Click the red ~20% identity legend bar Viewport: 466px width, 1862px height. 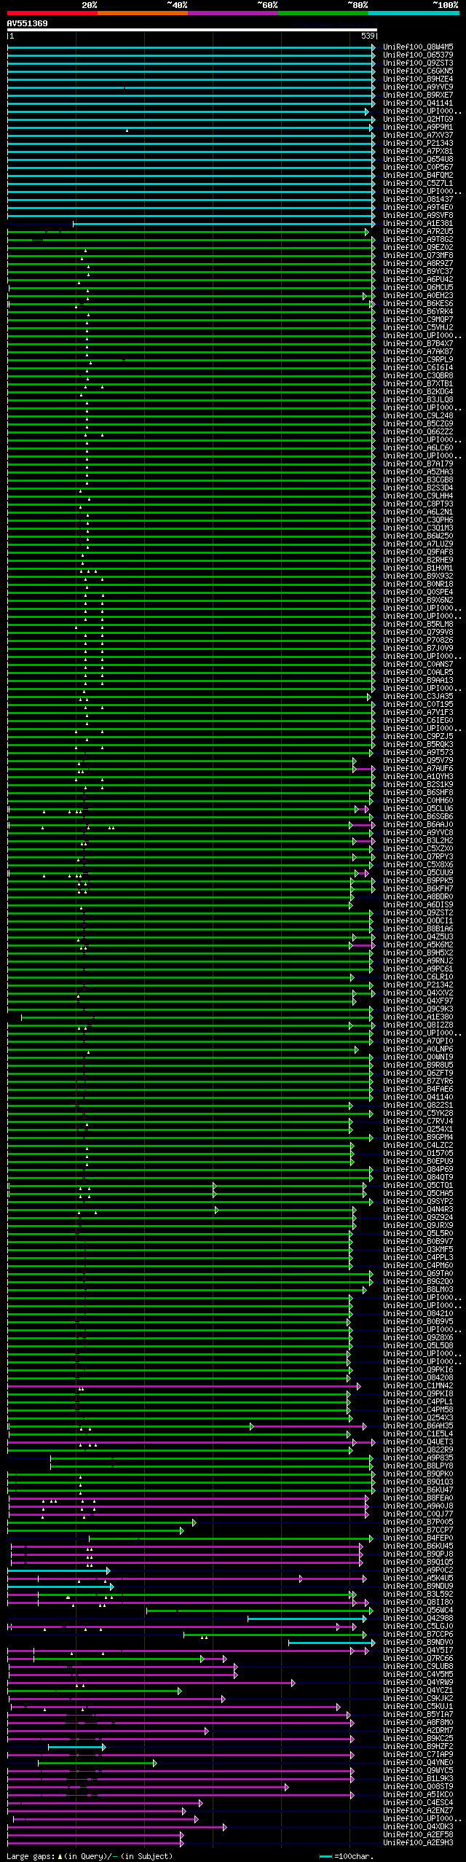[x=52, y=13]
